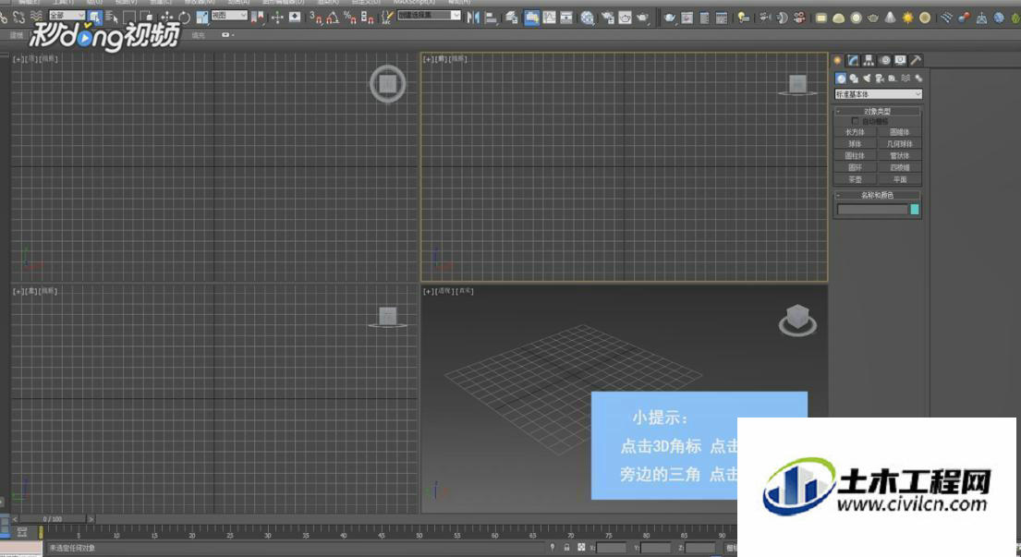
Task: Activate the Select and Rotate tool
Action: point(184,18)
